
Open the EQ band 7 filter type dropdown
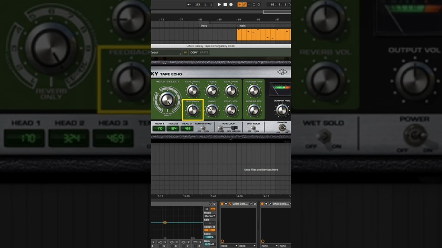pos(185,242)
